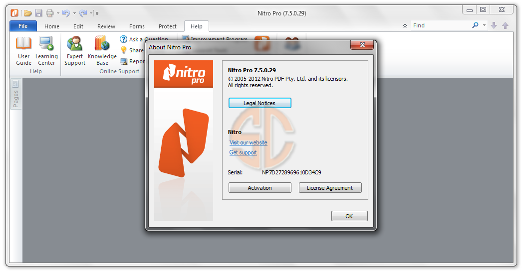Expand the Find search options dropdown

click(484, 25)
